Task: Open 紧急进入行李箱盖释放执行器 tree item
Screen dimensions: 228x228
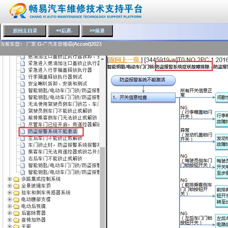Action: pyautogui.click(x=60, y=70)
